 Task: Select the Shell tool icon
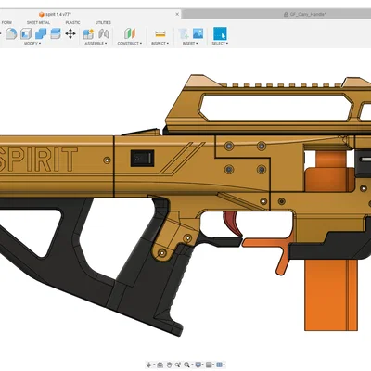(x=26, y=33)
